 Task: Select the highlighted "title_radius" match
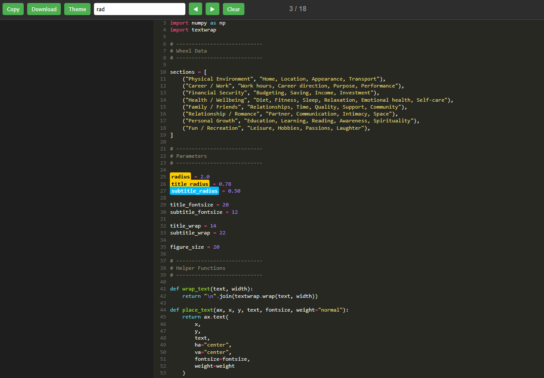190,184
